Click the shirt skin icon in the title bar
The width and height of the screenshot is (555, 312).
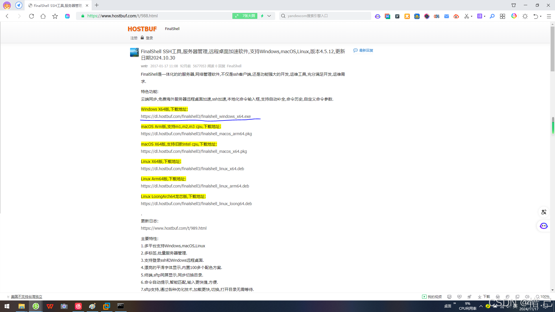tap(514, 5)
